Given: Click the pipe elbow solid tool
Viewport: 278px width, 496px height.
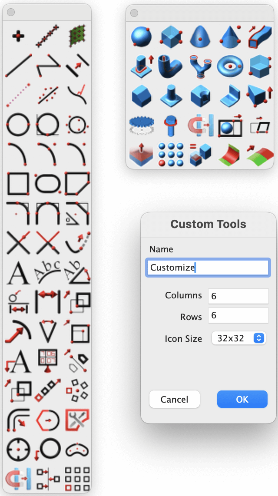Looking at the screenshot, I should [x=171, y=66].
